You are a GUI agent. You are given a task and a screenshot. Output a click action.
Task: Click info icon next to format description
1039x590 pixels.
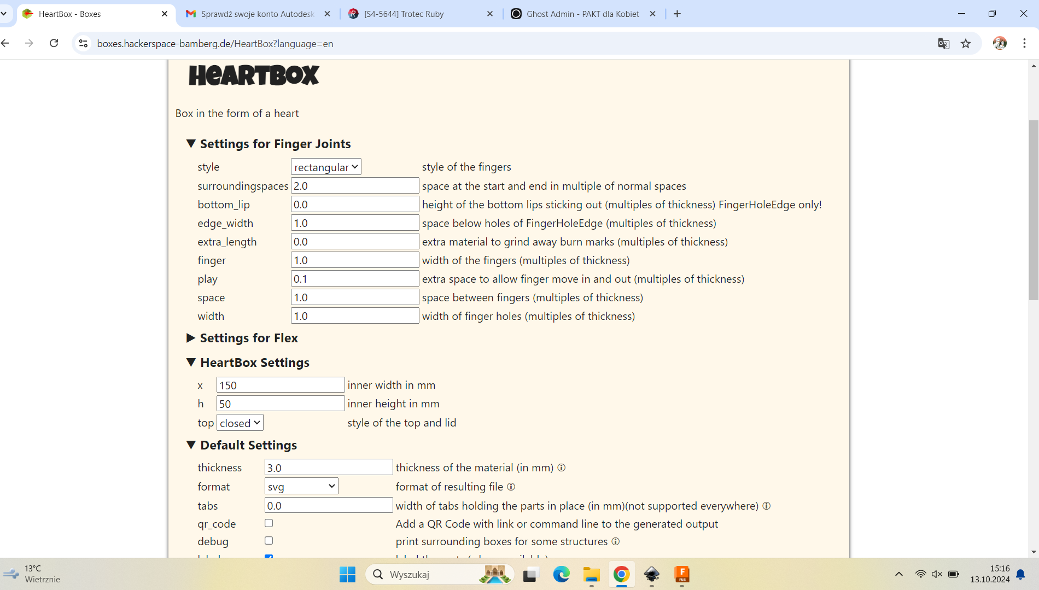tap(511, 487)
